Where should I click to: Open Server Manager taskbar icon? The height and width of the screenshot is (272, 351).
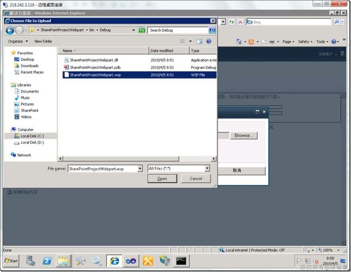30,261
